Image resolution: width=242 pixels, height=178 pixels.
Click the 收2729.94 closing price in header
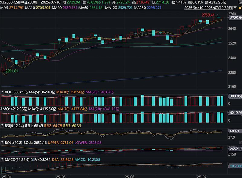coord(72,2)
